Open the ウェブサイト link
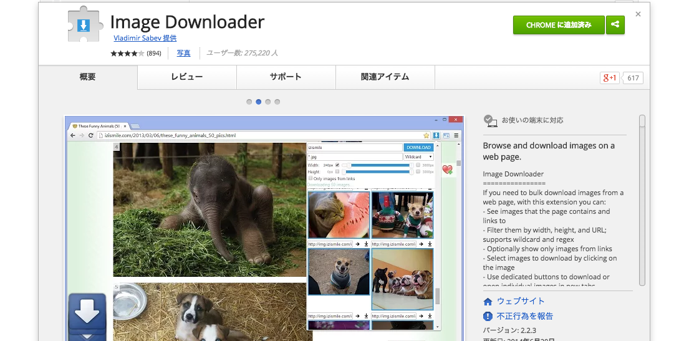The width and height of the screenshot is (684, 341). pos(521,301)
